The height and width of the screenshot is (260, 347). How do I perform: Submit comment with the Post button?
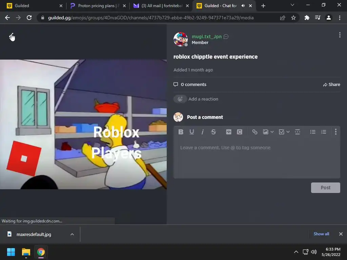click(x=326, y=188)
